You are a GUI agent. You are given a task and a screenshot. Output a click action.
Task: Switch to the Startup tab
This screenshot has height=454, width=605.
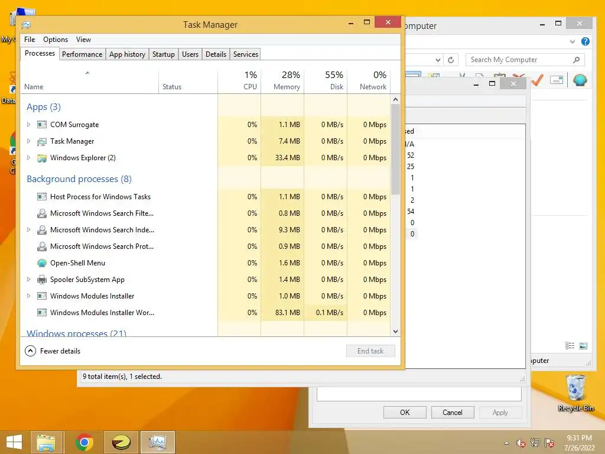coord(164,54)
